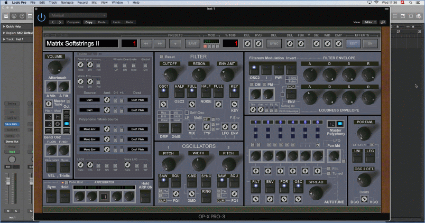Open the Navigate menu
Viewport: 425px width, 223px height.
click(67, 3)
